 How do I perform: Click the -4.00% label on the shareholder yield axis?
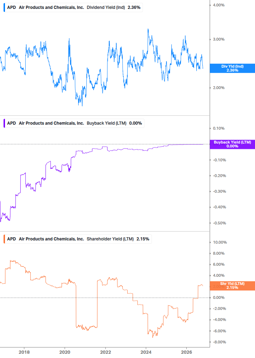219,320
